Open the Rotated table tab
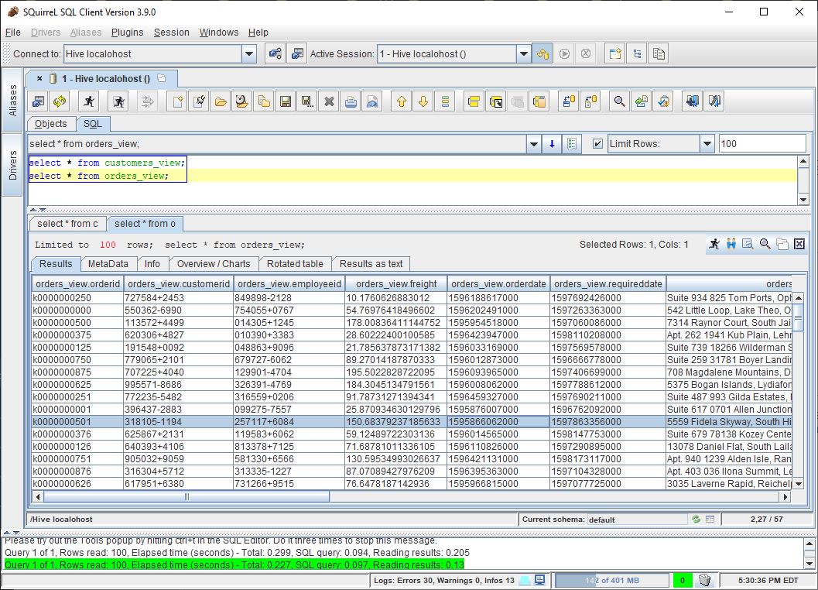The image size is (818, 590). point(295,264)
